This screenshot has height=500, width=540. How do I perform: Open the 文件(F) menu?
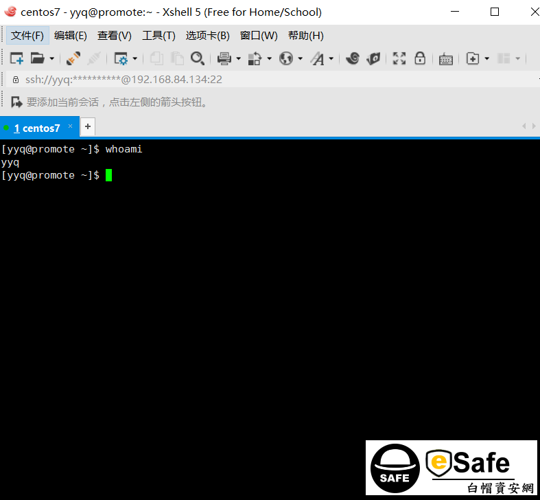click(x=27, y=36)
